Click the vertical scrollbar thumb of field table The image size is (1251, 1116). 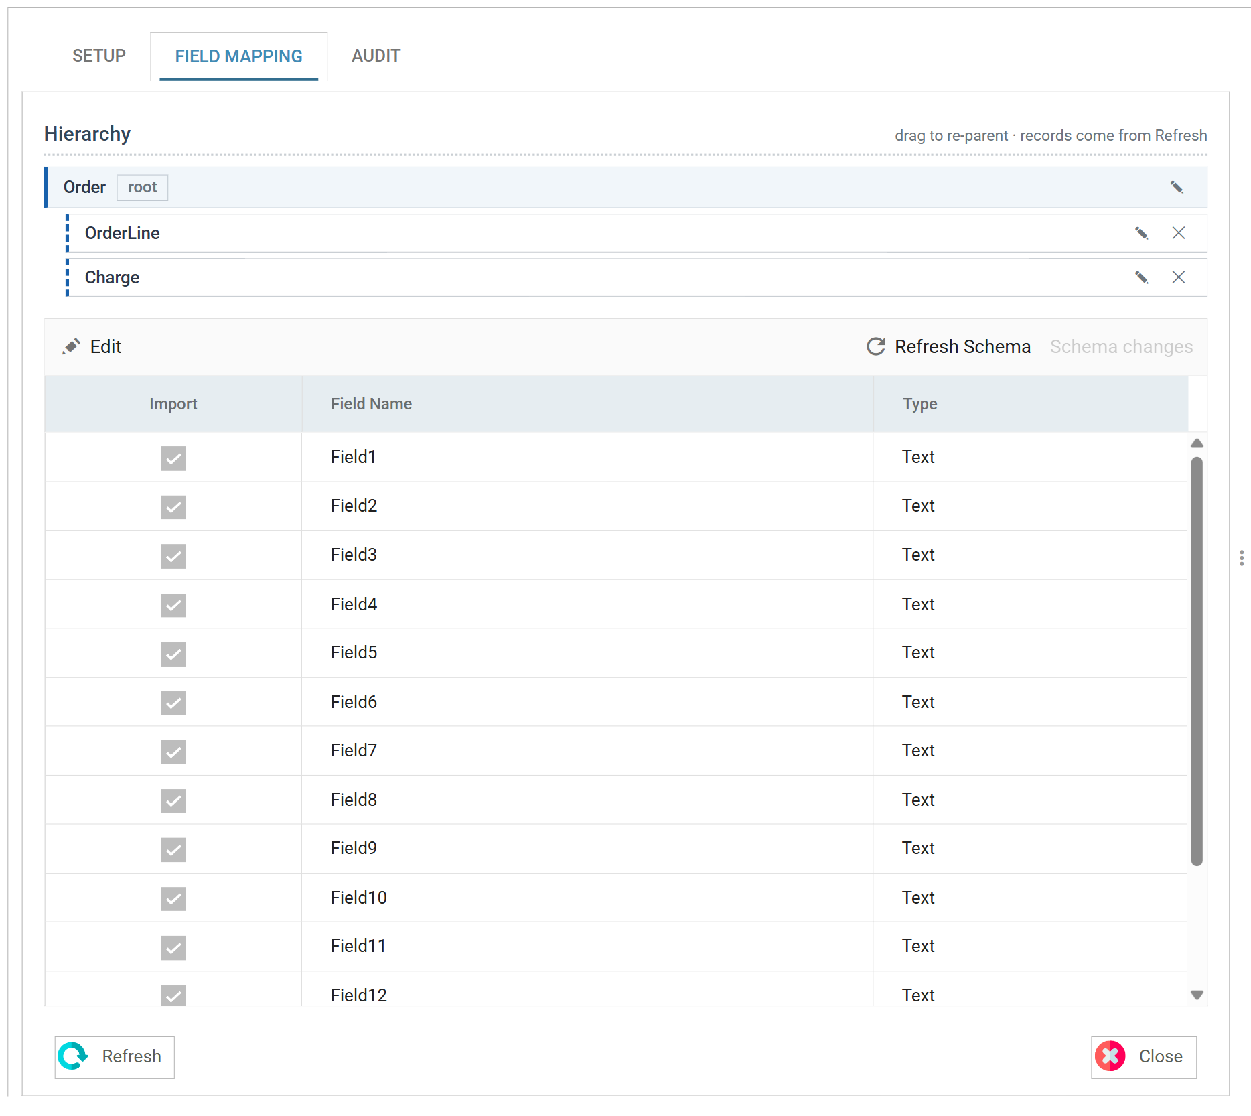tap(1197, 661)
